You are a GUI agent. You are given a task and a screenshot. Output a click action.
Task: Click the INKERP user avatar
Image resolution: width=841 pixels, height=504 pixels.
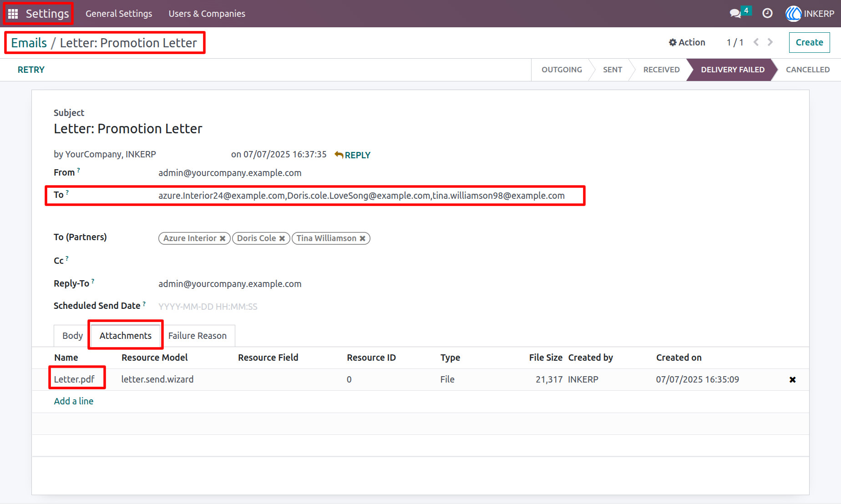coord(793,14)
